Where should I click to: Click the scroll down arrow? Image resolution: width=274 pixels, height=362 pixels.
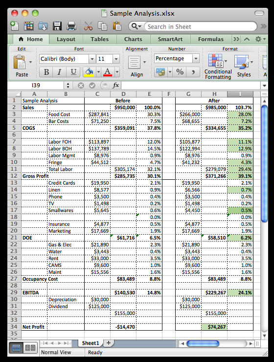coord(264,336)
